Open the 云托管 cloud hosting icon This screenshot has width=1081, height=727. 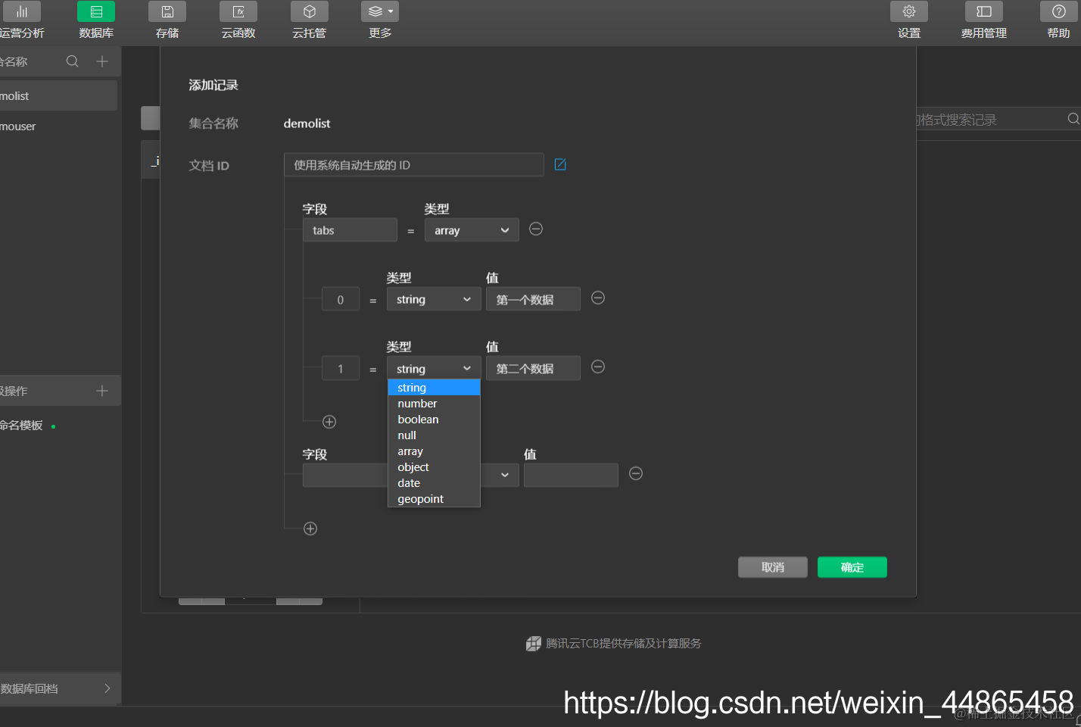(310, 11)
